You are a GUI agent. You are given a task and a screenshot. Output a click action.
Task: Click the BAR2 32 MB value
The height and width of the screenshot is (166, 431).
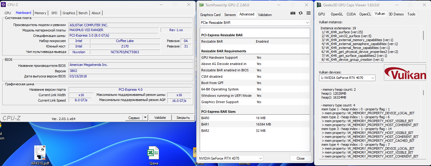[261, 131]
